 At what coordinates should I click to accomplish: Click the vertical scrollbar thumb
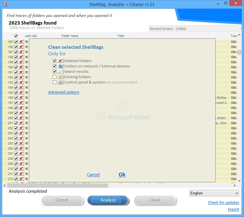click(239, 52)
